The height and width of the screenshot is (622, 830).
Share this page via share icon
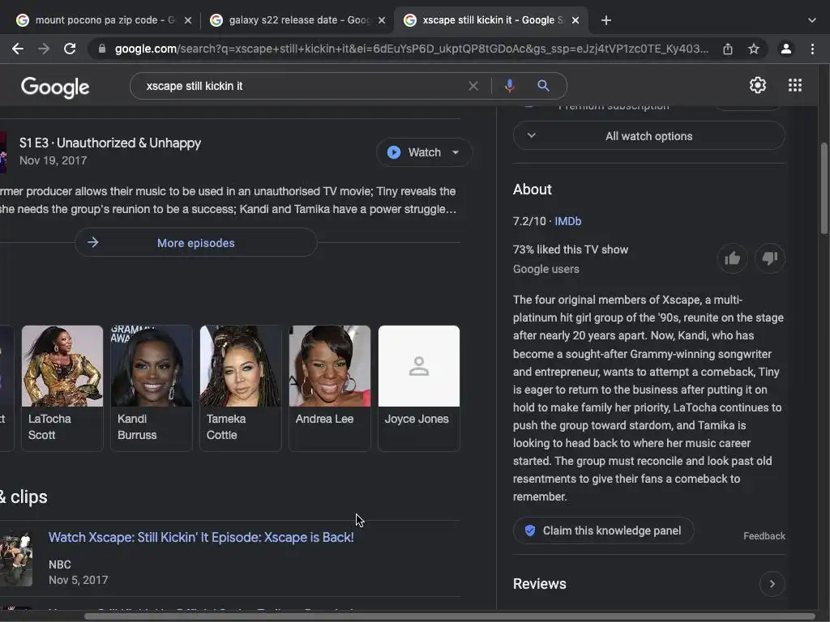[x=728, y=49]
